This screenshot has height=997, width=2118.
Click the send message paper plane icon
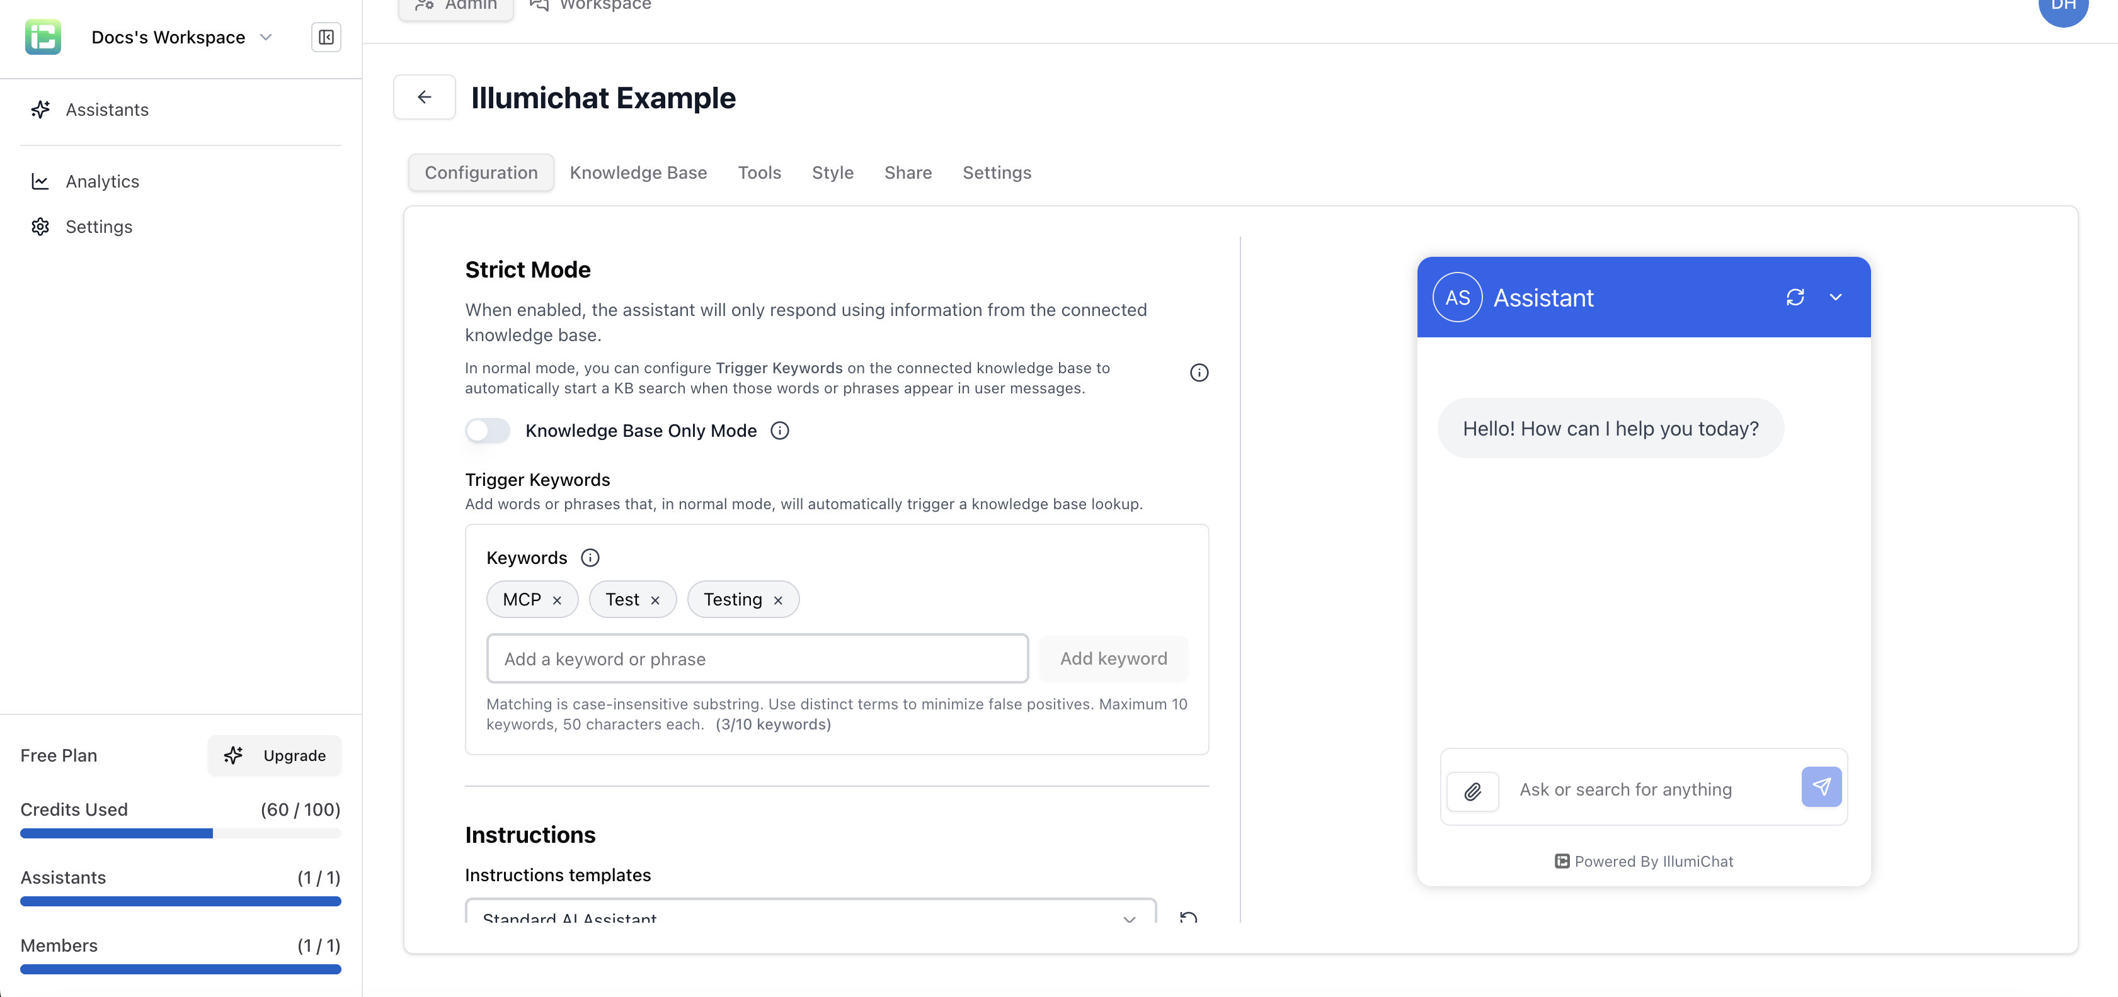pyautogui.click(x=1821, y=787)
